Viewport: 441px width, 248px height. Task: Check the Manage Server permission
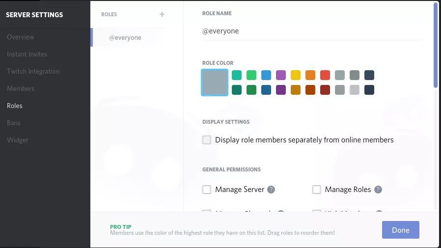pyautogui.click(x=207, y=190)
